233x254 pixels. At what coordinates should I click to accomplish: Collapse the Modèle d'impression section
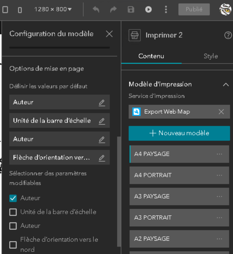226,84
